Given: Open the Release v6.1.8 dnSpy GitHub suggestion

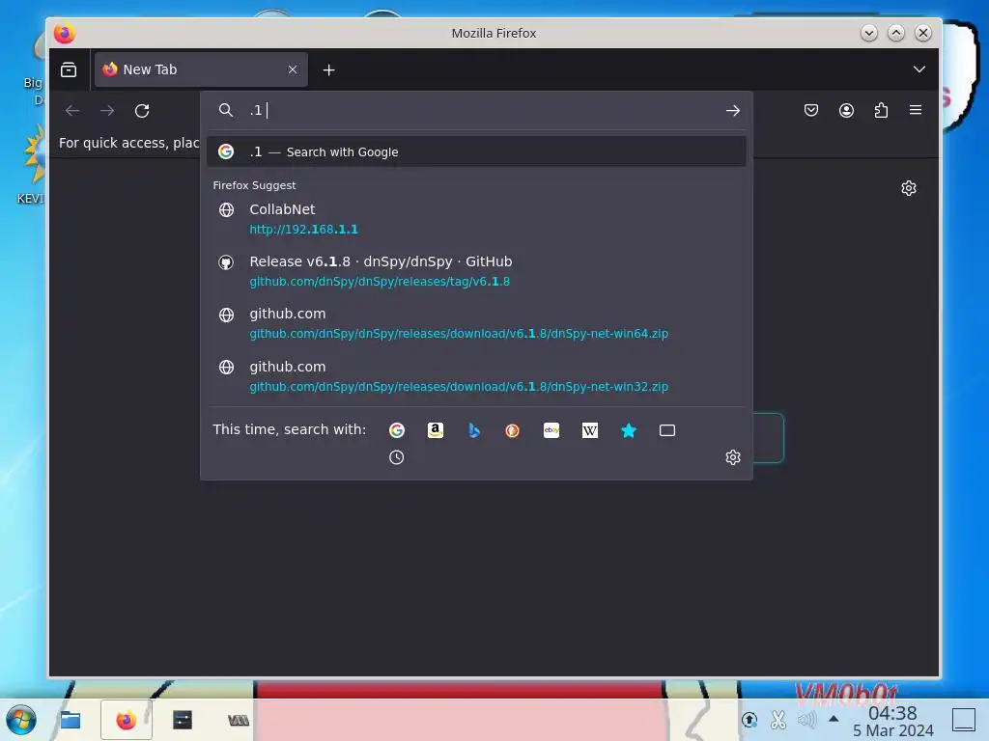Looking at the screenshot, I should click(x=476, y=271).
